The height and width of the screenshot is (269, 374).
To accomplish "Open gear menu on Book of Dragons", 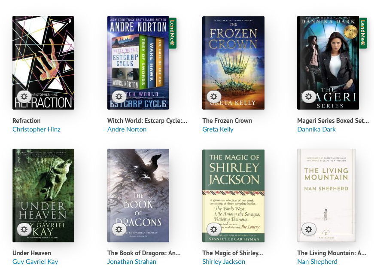I will [x=119, y=229].
